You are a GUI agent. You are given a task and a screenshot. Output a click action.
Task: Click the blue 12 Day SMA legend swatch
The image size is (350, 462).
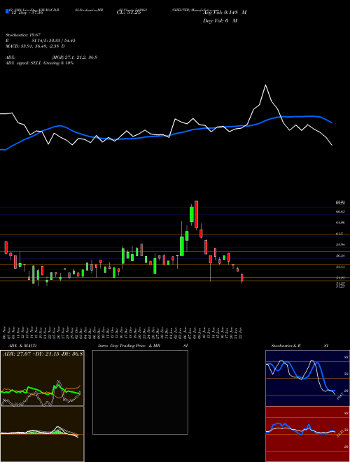click(7, 11)
